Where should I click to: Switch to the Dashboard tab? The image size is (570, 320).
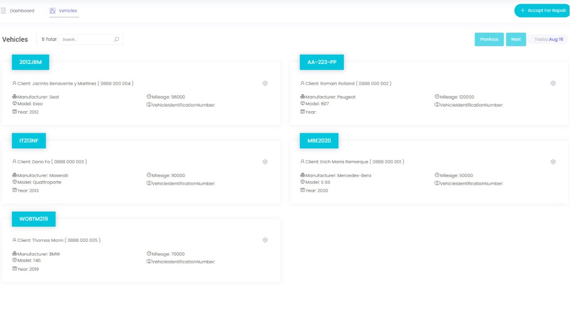(17, 11)
